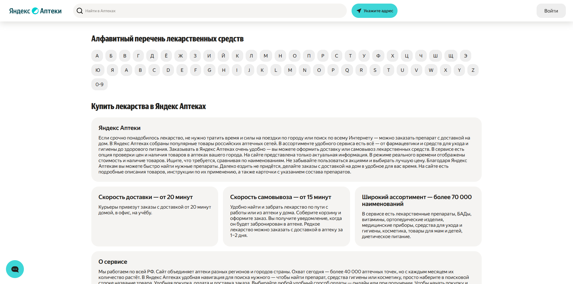Select the Cyrillic letter Э
The height and width of the screenshot is (284, 573).
pyautogui.click(x=466, y=56)
